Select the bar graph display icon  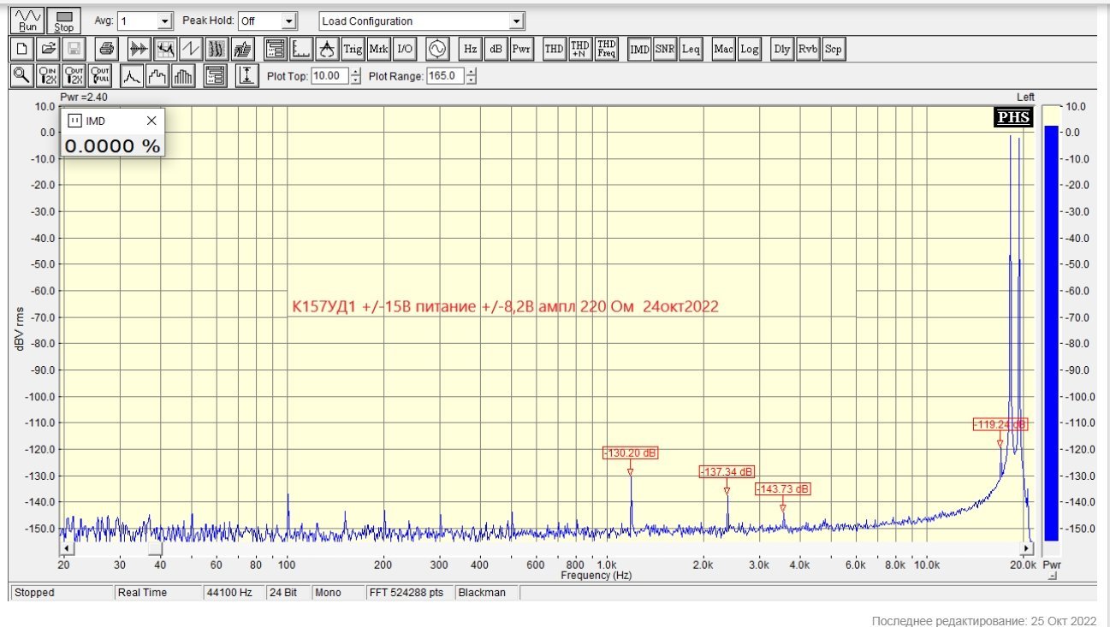click(x=183, y=76)
